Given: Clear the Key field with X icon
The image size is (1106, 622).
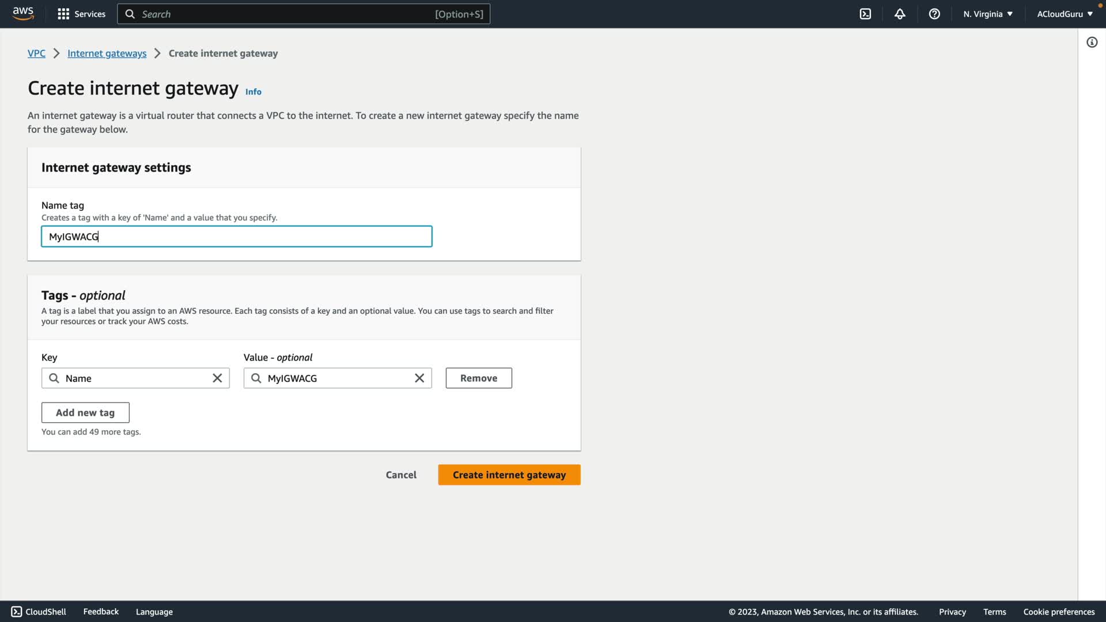Looking at the screenshot, I should (217, 378).
